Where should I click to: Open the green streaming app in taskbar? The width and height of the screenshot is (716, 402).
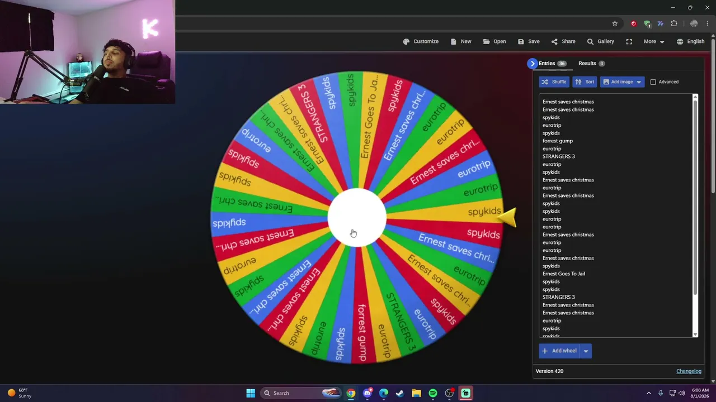pos(465,393)
